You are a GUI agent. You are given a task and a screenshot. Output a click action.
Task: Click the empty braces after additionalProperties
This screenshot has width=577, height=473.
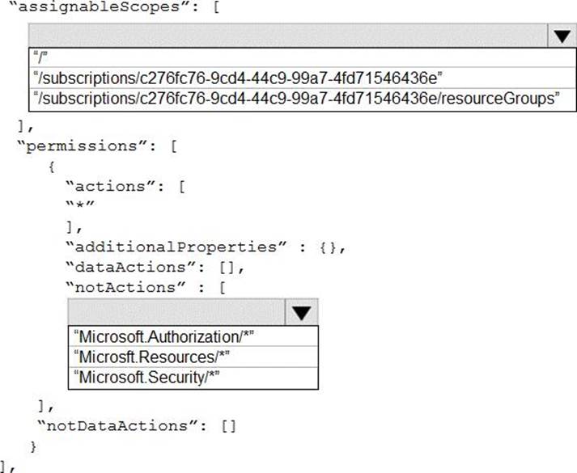[329, 247]
